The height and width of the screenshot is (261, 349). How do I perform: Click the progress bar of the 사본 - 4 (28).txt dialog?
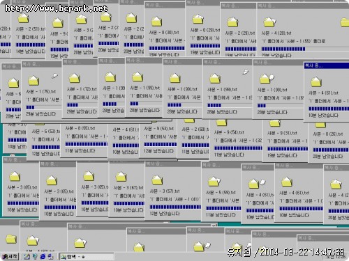point(305,49)
